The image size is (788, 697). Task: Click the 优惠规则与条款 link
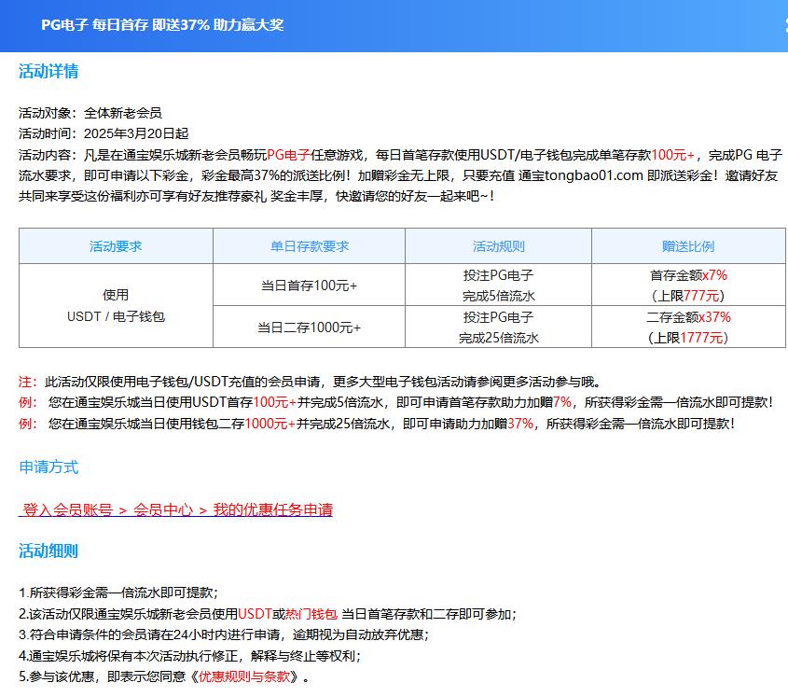click(244, 676)
